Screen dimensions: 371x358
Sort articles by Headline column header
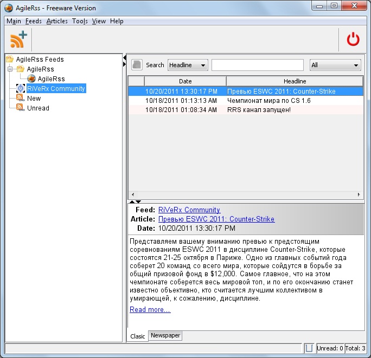point(295,81)
